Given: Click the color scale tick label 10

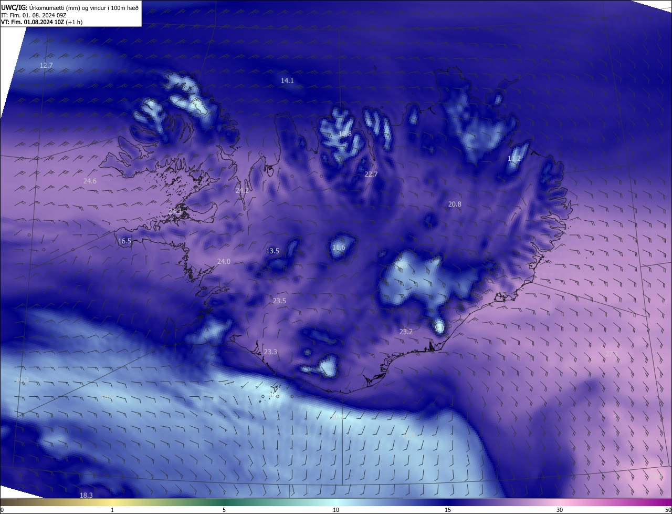Looking at the screenshot, I should click(x=336, y=510).
